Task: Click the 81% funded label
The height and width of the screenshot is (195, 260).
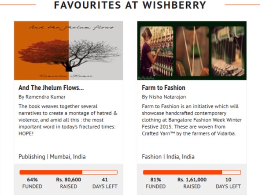Action: (x=156, y=183)
